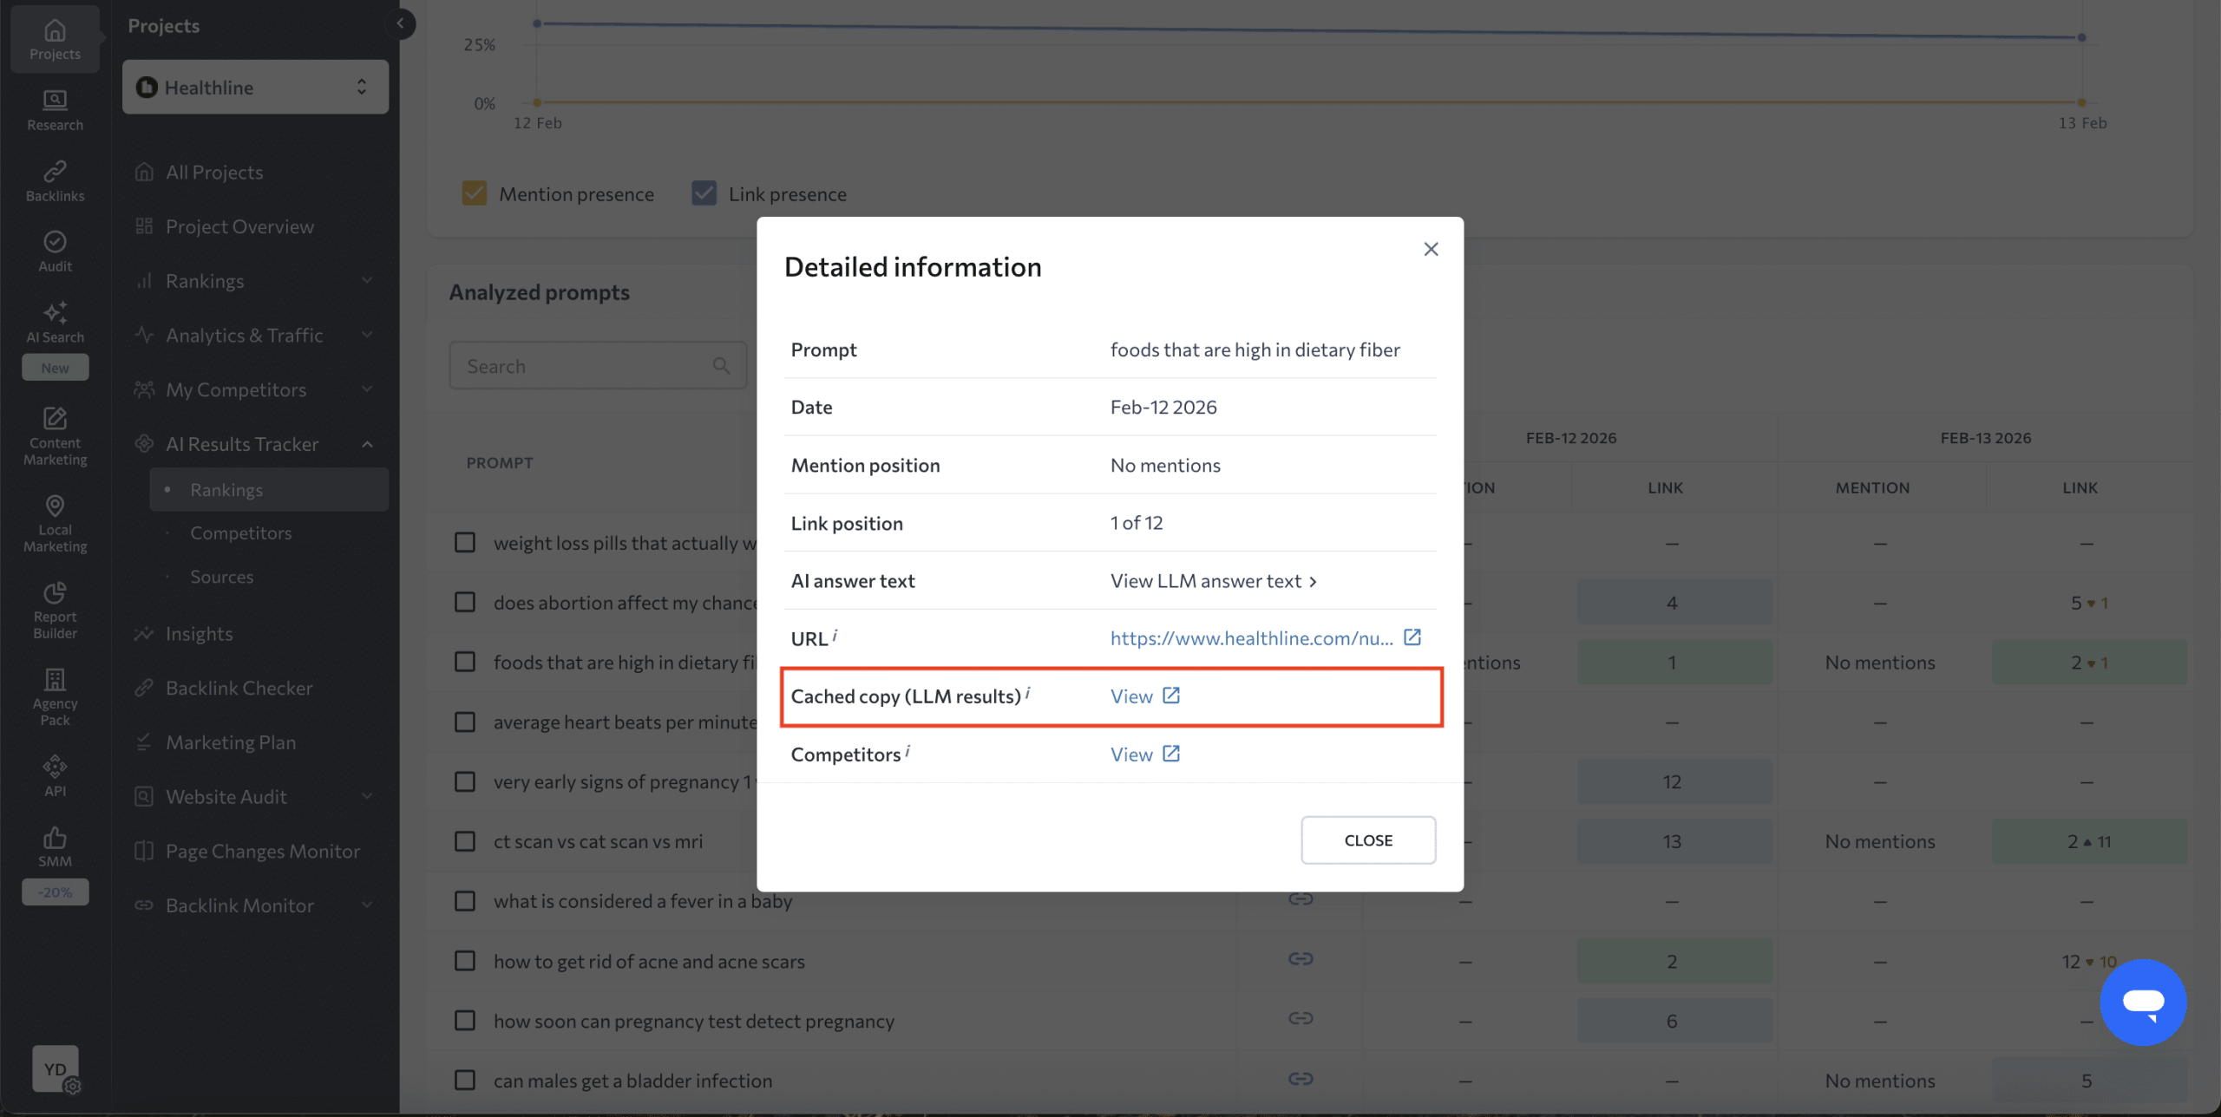Select the Backlinks tool
The image size is (2221, 1117).
(x=54, y=179)
